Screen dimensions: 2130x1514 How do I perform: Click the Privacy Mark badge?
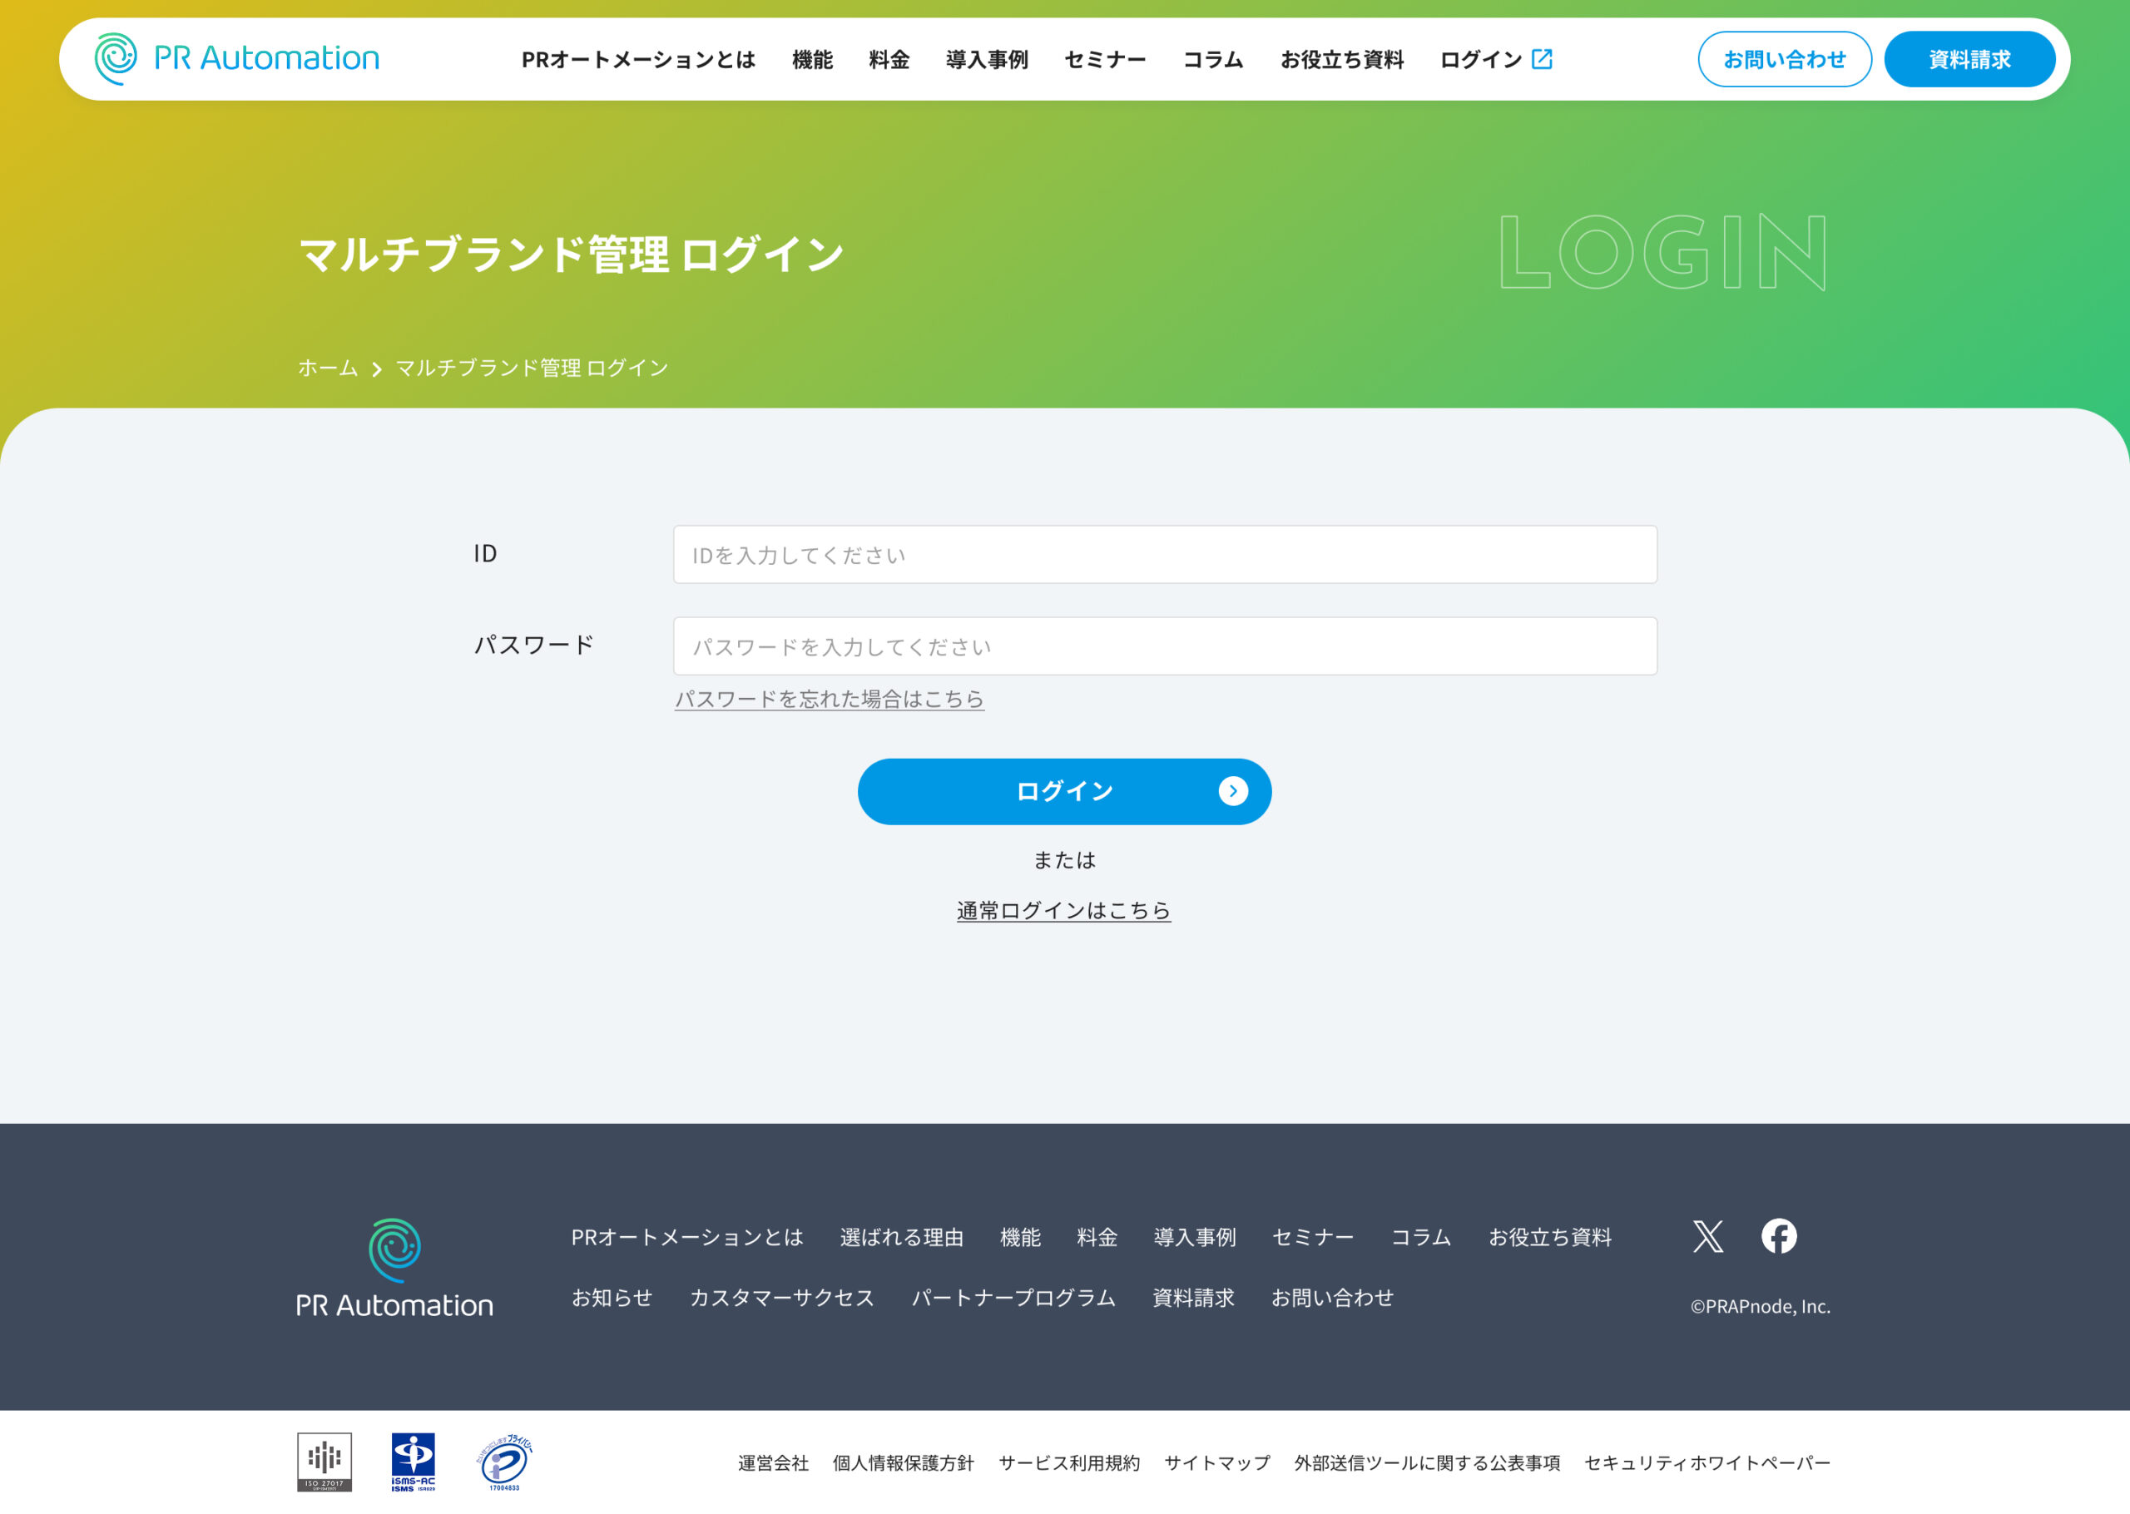tap(504, 1462)
